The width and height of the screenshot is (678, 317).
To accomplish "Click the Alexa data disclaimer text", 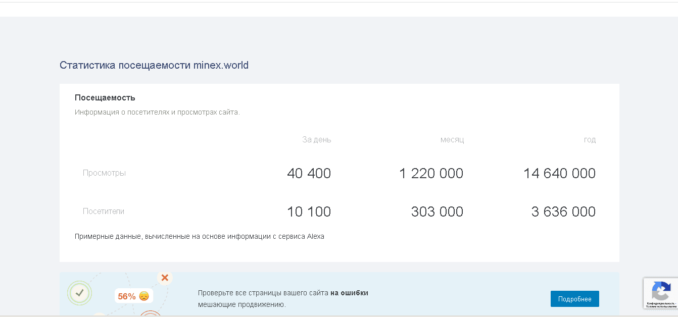I will (x=200, y=236).
